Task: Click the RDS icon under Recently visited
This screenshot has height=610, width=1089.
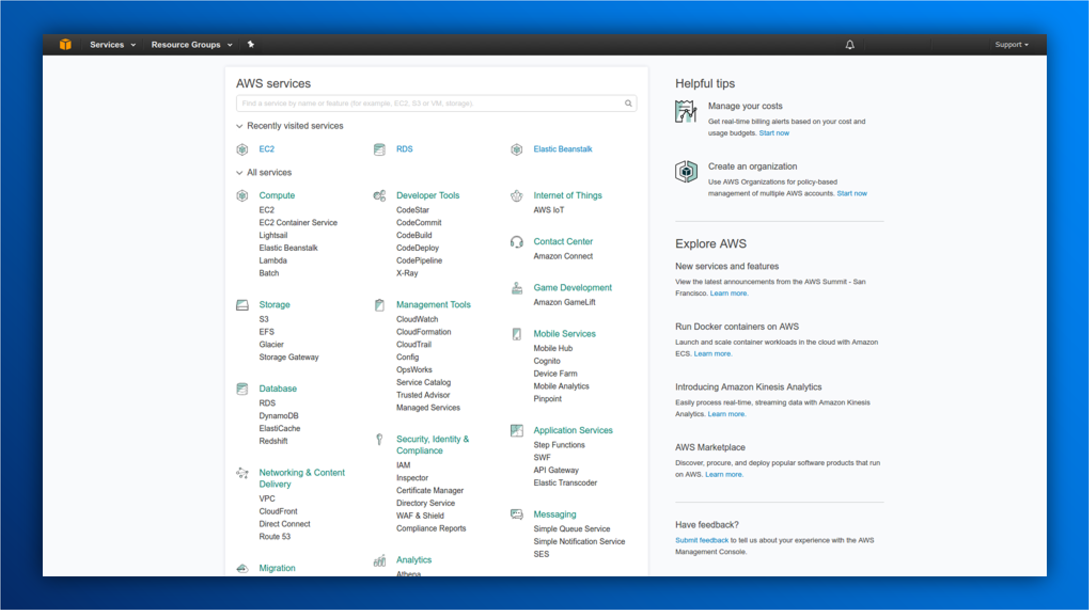Action: pos(379,149)
